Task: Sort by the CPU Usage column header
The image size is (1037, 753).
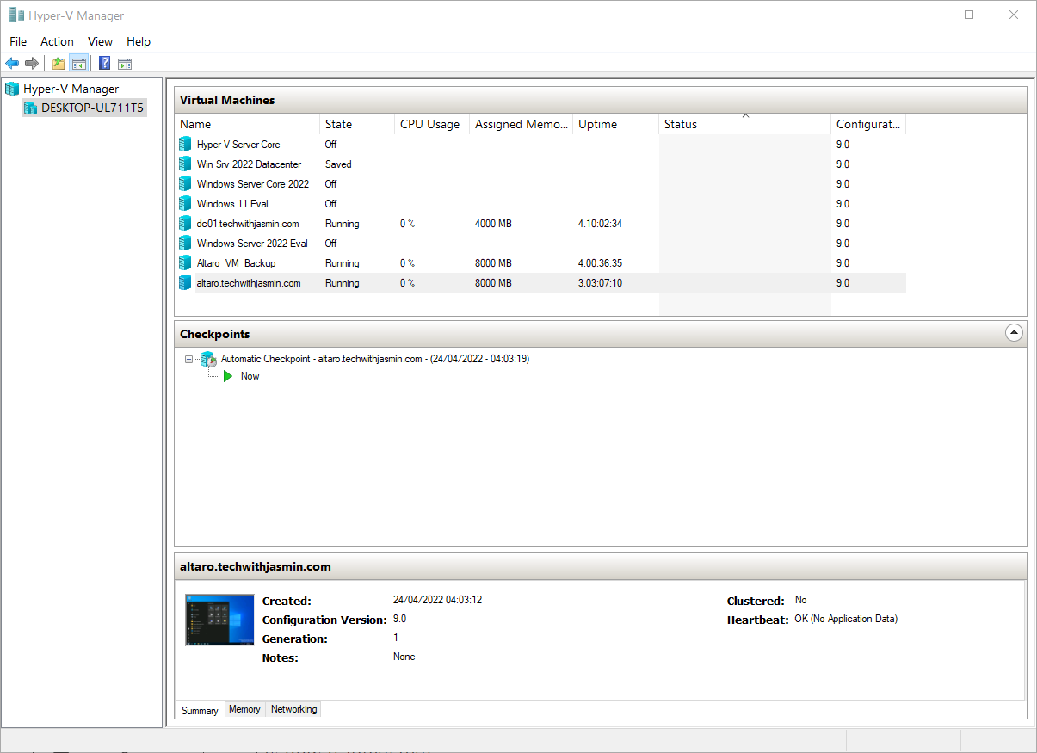Action: coord(432,124)
